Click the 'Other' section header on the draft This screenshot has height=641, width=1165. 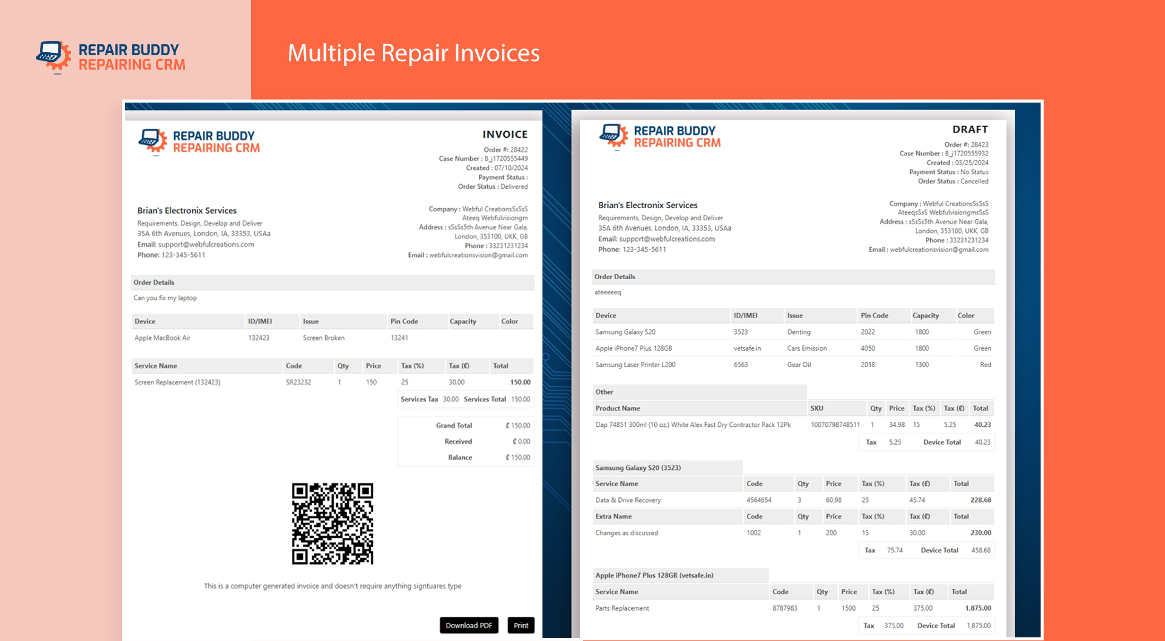click(x=604, y=392)
